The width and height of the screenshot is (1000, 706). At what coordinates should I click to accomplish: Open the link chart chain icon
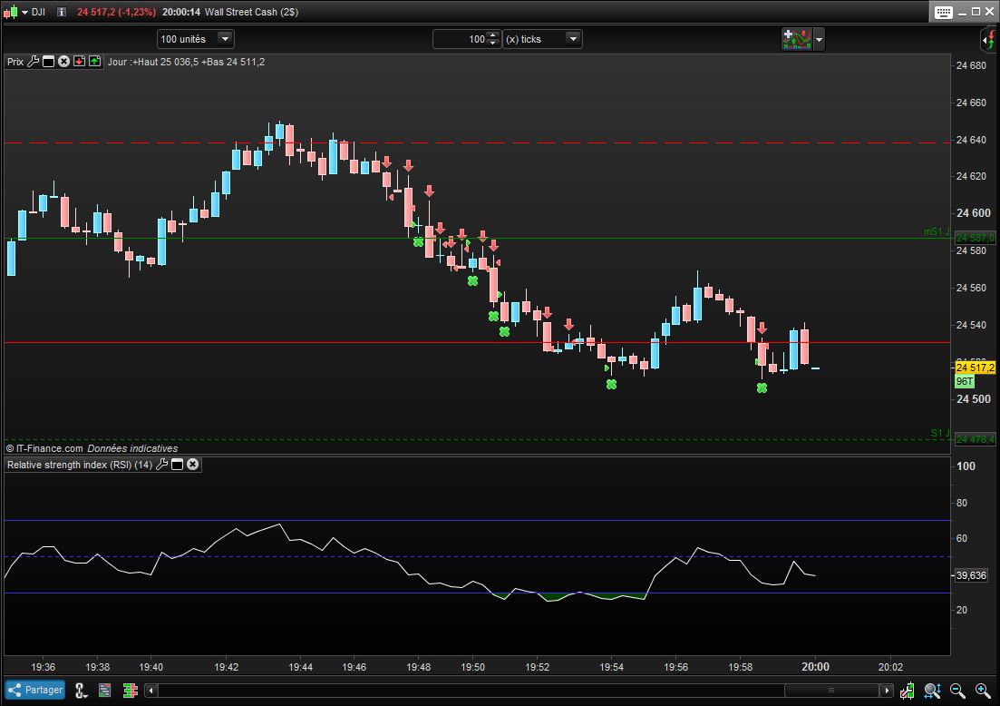tap(81, 690)
